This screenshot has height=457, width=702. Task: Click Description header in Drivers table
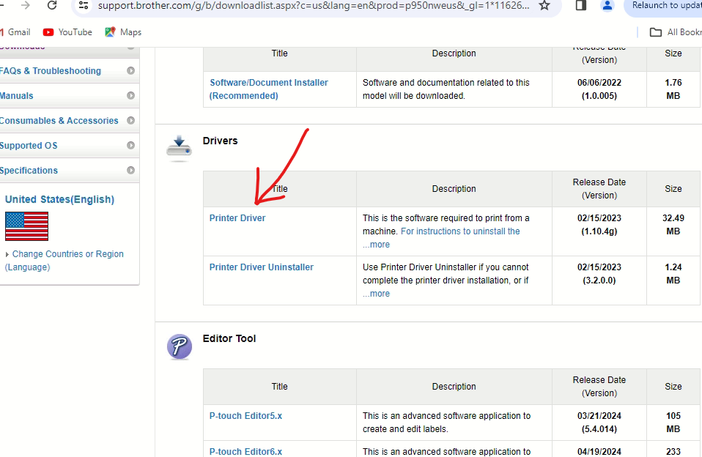click(x=454, y=189)
